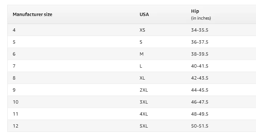Click the Hip (in inches) column header
This screenshot has height=137, width=256.
[201, 15]
